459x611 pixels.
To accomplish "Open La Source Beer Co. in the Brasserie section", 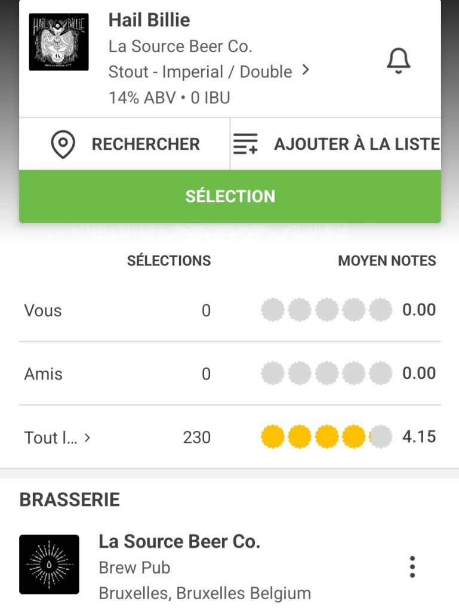I will pos(179,542).
